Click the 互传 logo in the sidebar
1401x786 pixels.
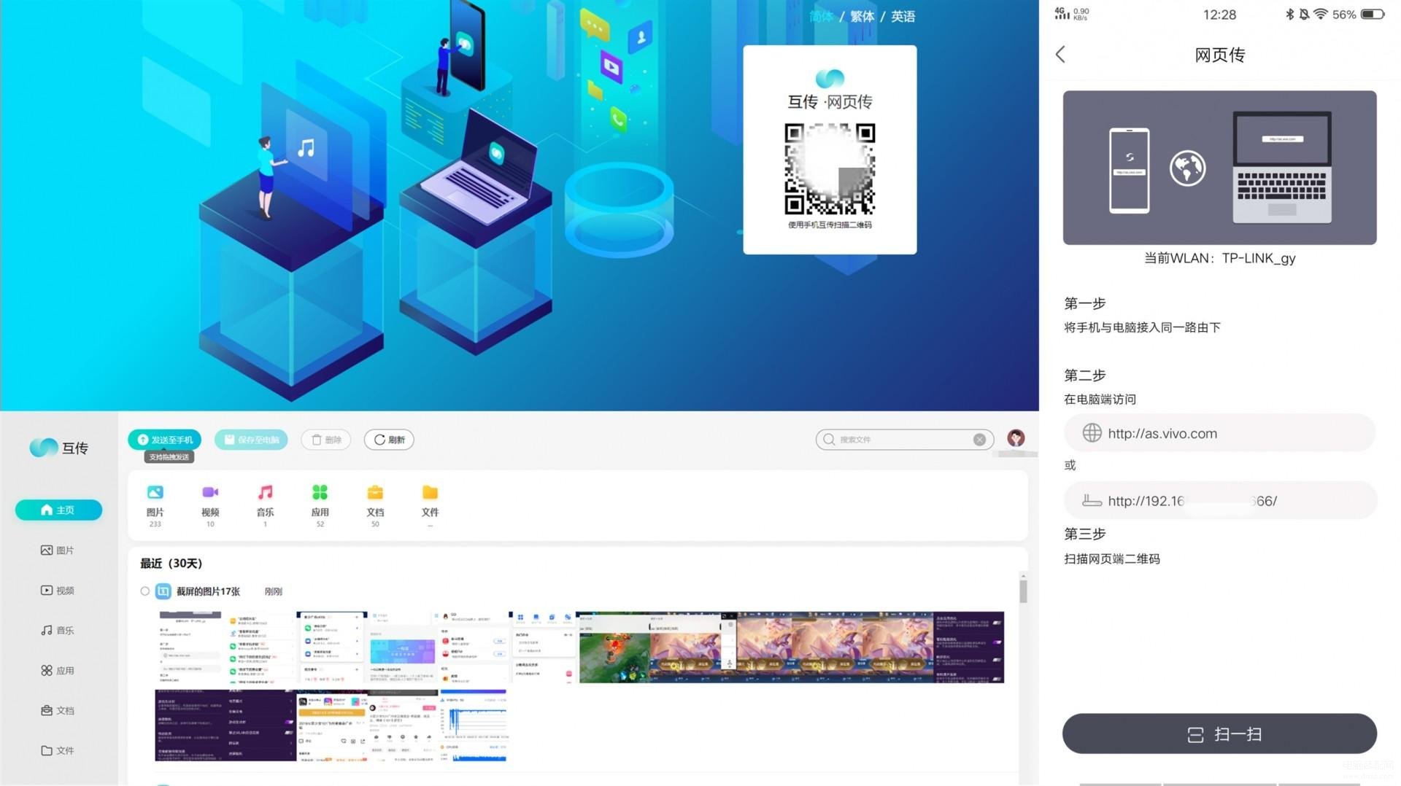click(x=58, y=448)
